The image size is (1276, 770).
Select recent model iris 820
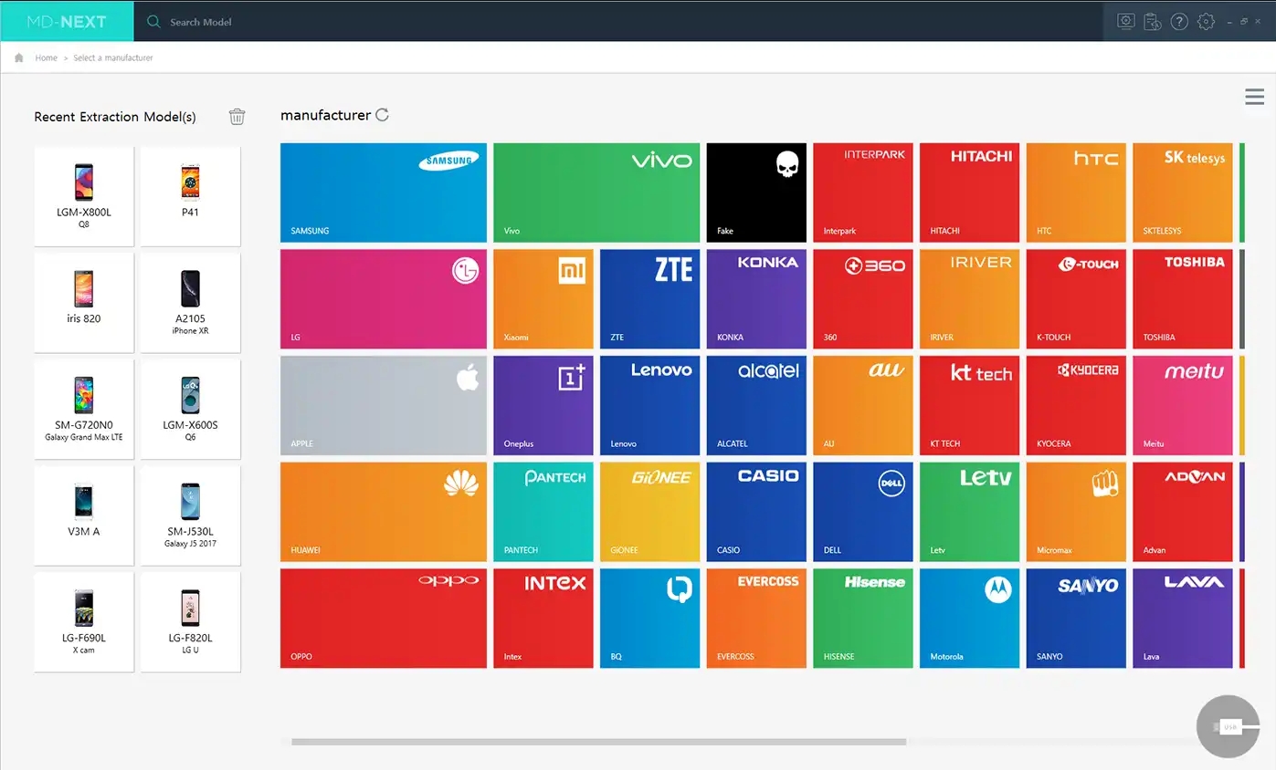click(x=84, y=303)
